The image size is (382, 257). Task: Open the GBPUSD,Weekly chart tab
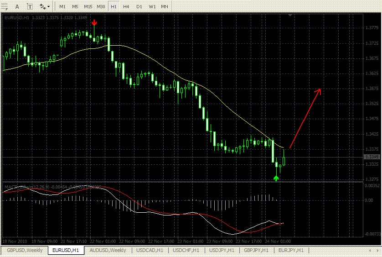pos(25,250)
